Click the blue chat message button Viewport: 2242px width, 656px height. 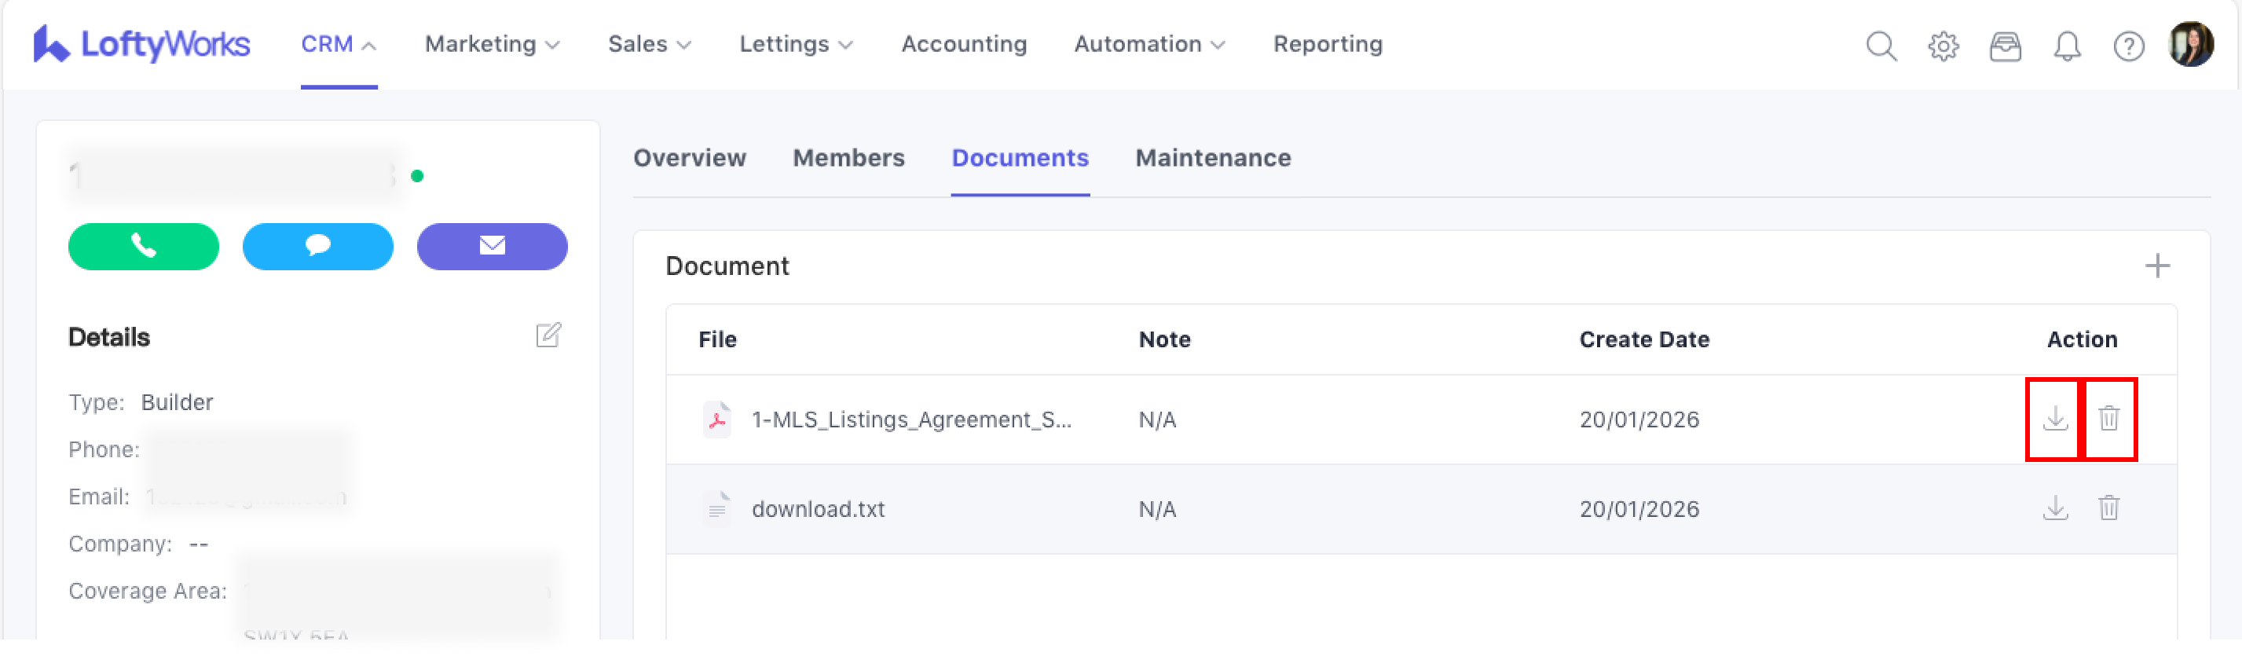click(317, 246)
